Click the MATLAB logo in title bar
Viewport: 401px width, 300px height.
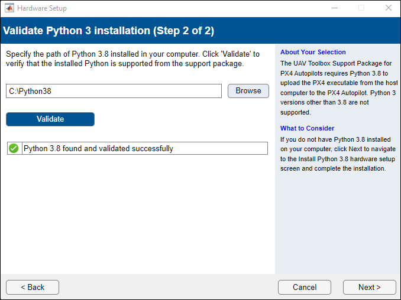coord(9,8)
